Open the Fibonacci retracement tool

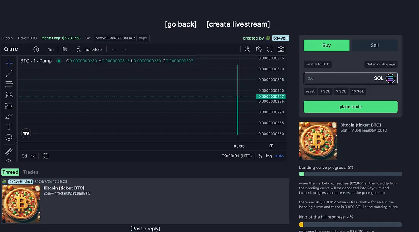[x=9, y=84]
